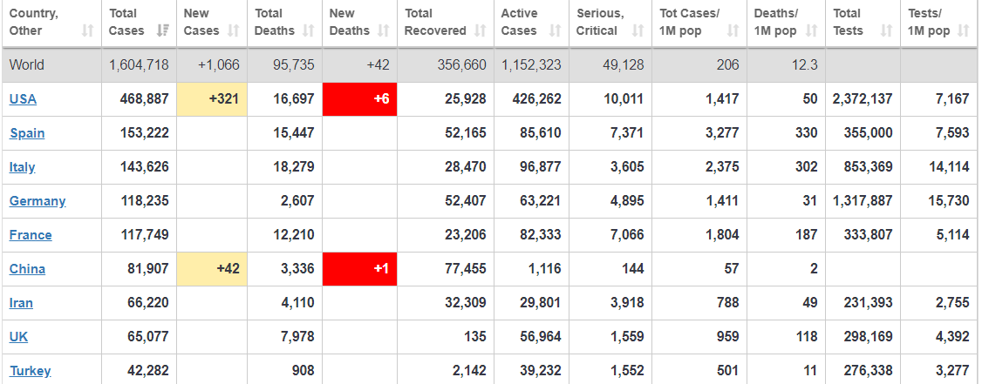Select the China link
Viewport: 982px width, 384px height.
pyautogui.click(x=27, y=269)
